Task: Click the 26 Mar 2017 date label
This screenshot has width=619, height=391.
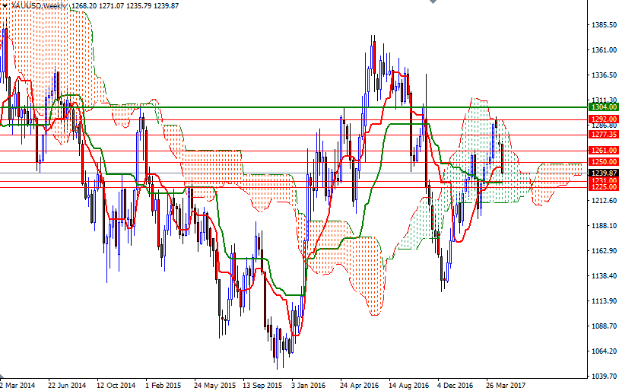Action: click(x=504, y=386)
